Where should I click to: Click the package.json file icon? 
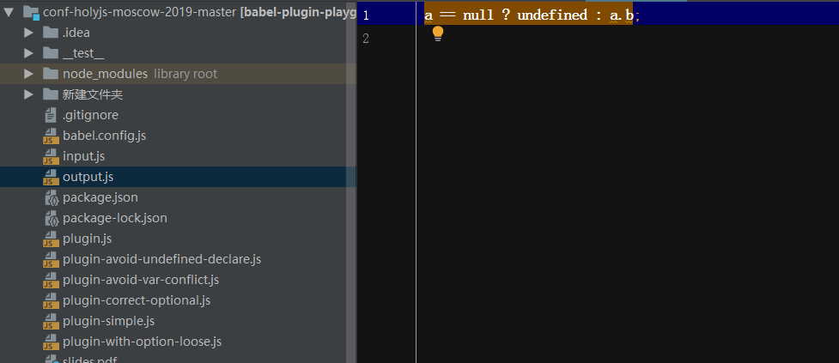pos(50,197)
